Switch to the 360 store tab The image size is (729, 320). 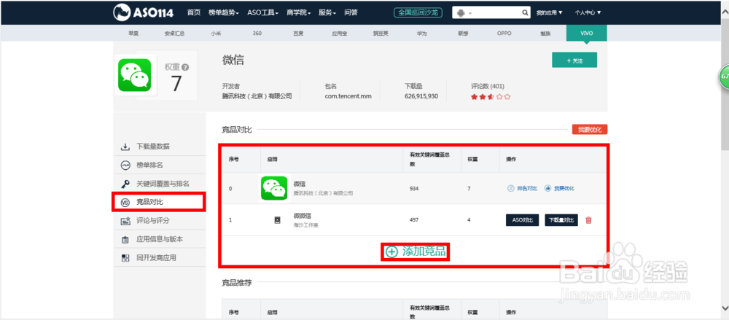click(x=257, y=34)
